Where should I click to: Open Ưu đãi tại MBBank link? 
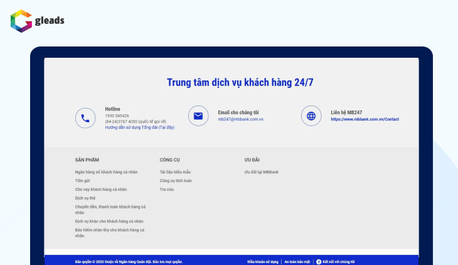click(262, 171)
